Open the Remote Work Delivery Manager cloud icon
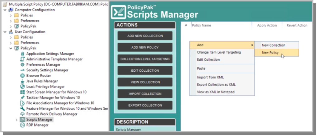The image size is (319, 138). click(x=22, y=114)
